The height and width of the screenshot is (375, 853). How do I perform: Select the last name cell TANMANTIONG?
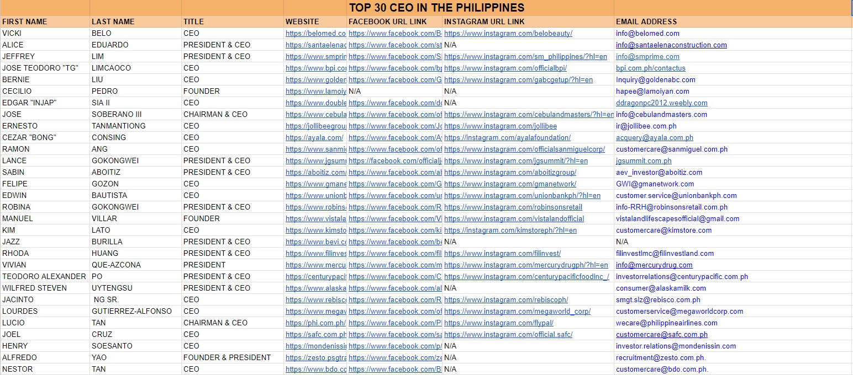point(135,126)
